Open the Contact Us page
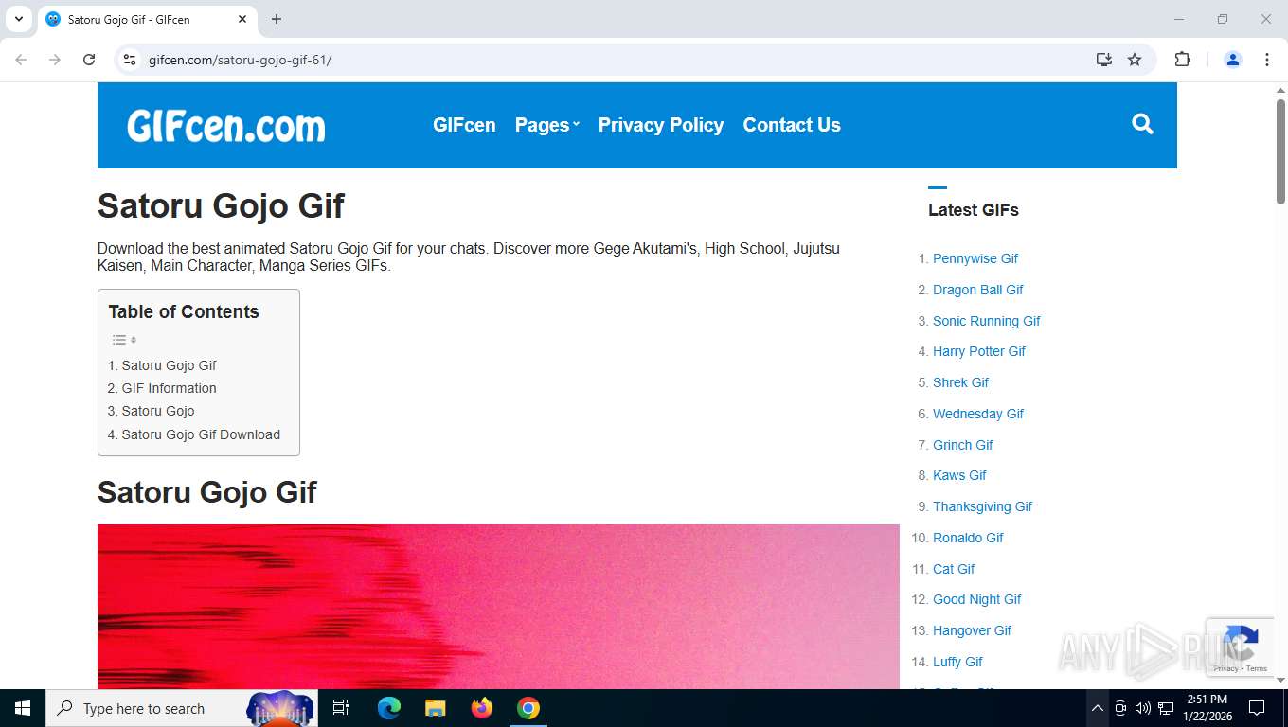Screen dimensions: 1288x727 click(x=792, y=125)
